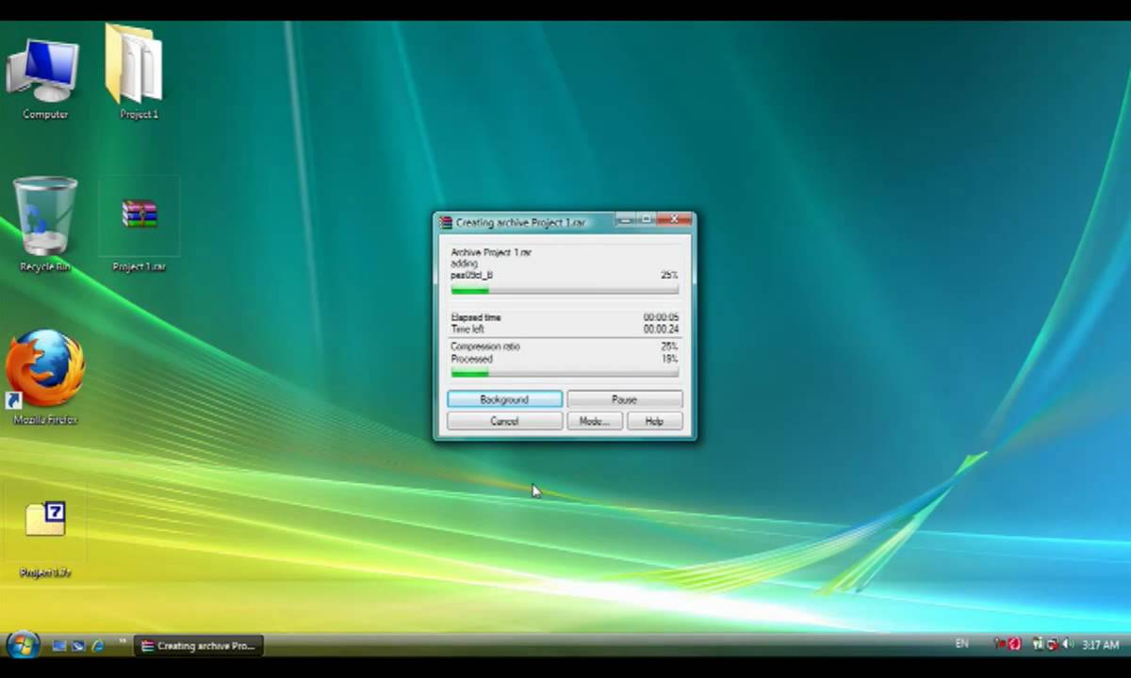Click the WinRAR icon in dialog title bar
Viewport: 1131px width, 678px height.
[446, 222]
